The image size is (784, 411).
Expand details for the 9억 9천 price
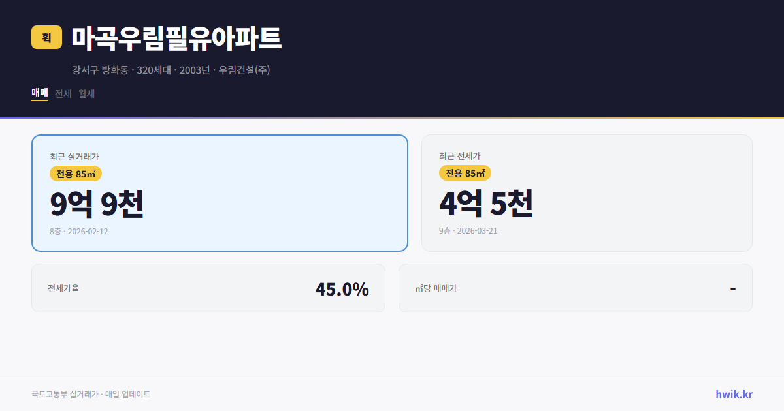pyautogui.click(x=97, y=204)
